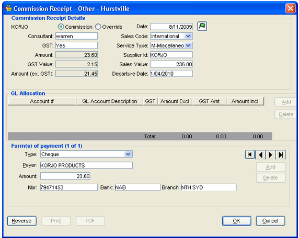Click the disabled PDF button
This screenshot has width=299, height=238.
pos(90,221)
